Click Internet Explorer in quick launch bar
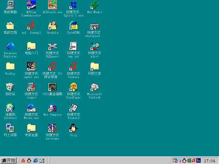Image resolution: width=219 pixels, height=164 pixels. click(x=36, y=160)
